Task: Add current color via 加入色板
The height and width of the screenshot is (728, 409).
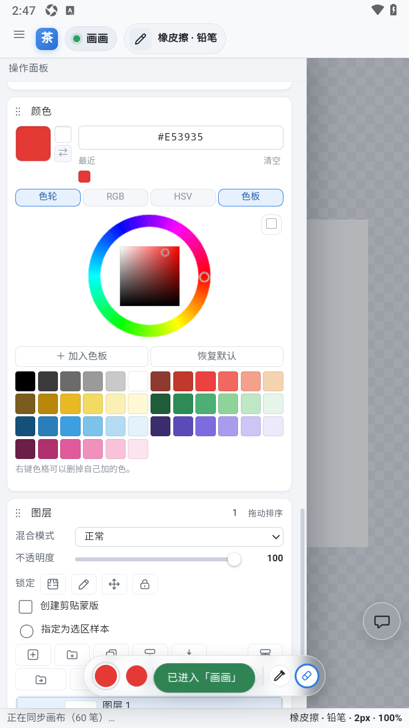Action: pyautogui.click(x=82, y=357)
